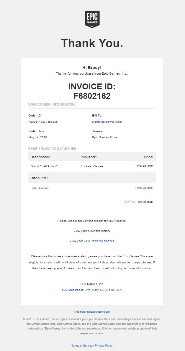This screenshot has width=185, height=351.
Task: Click the 620 Crossroads Blvd address link
Action: pyautogui.click(x=92, y=290)
